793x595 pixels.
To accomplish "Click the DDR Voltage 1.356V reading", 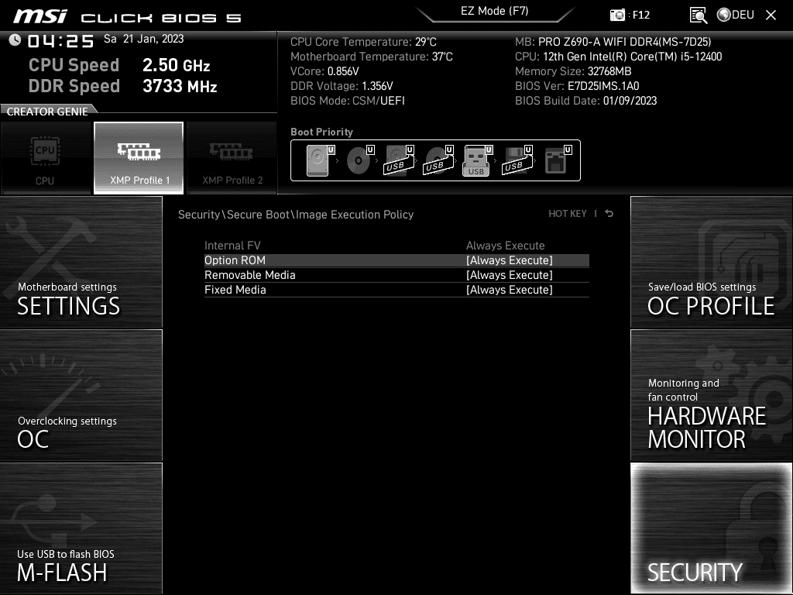I will click(342, 86).
